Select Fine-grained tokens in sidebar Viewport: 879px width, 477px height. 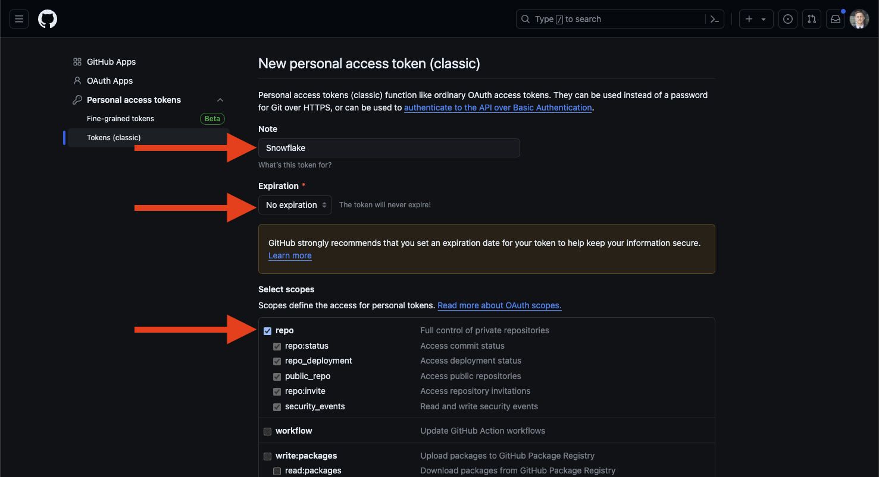pyautogui.click(x=120, y=119)
